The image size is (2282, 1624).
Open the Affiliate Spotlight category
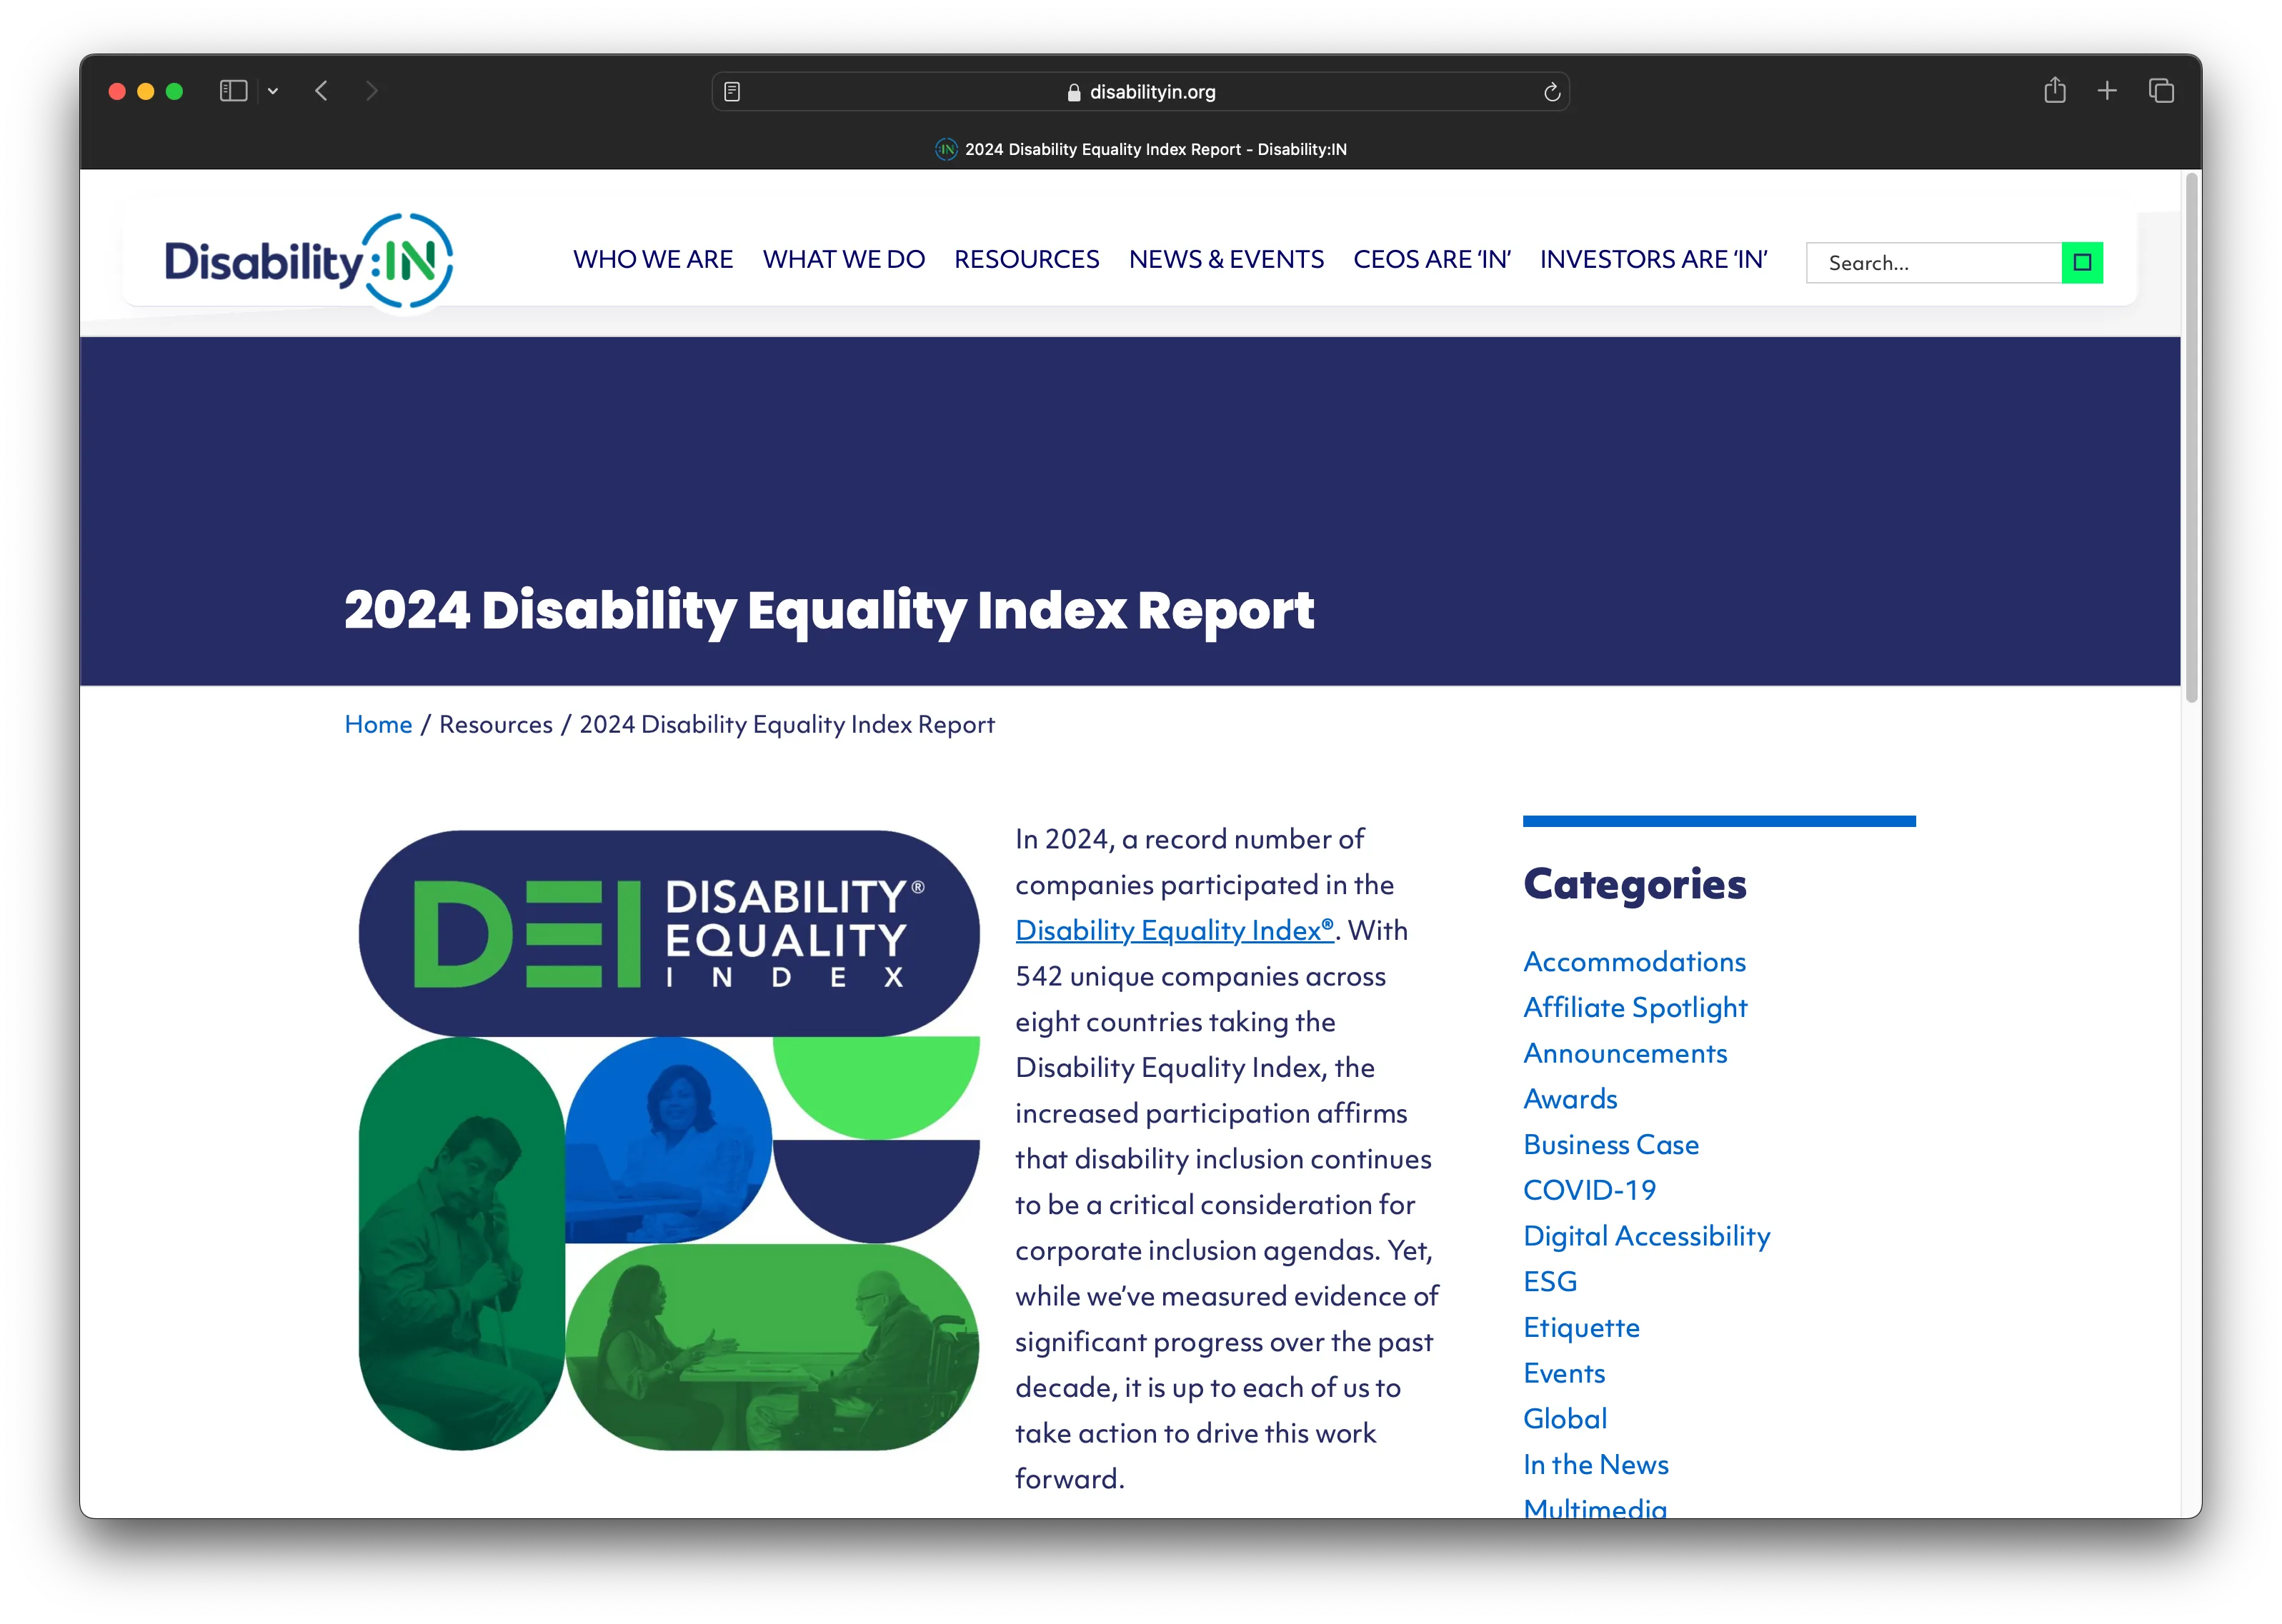(1635, 1008)
